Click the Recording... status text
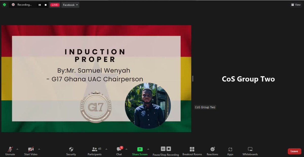304x157 pixels. click(25, 5)
